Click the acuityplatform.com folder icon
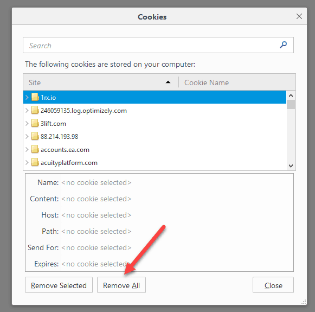Screen dimensions: 315x312 (35, 163)
